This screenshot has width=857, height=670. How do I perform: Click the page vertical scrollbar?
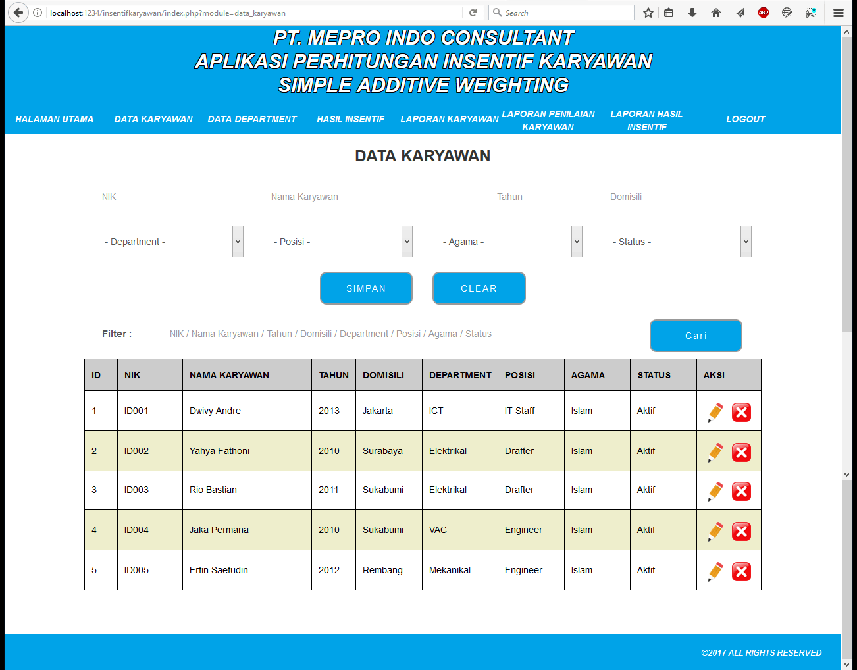tap(846, 197)
